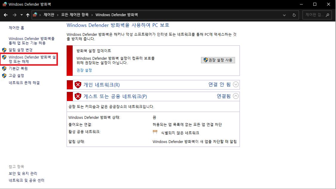This screenshot has height=189, width=336.
Task: Click the firewall icon in the title bar
Action: (4, 4)
